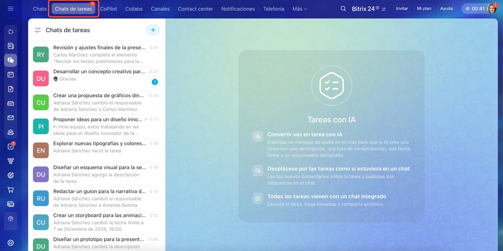
Task: Open the Calendar icon in the sidebar
Action: pos(11,75)
